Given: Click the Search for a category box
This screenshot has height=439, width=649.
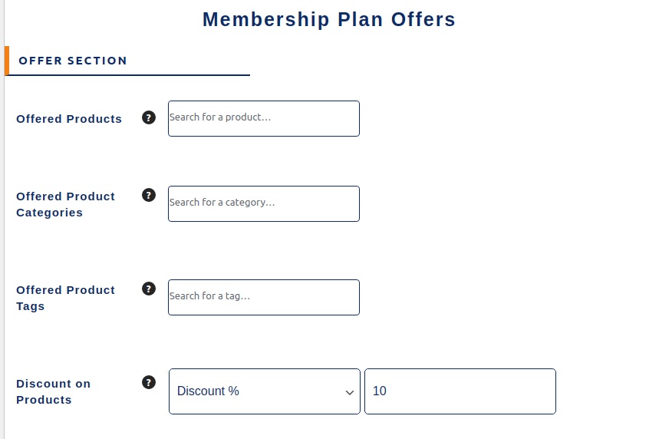Looking at the screenshot, I should coord(264,203).
